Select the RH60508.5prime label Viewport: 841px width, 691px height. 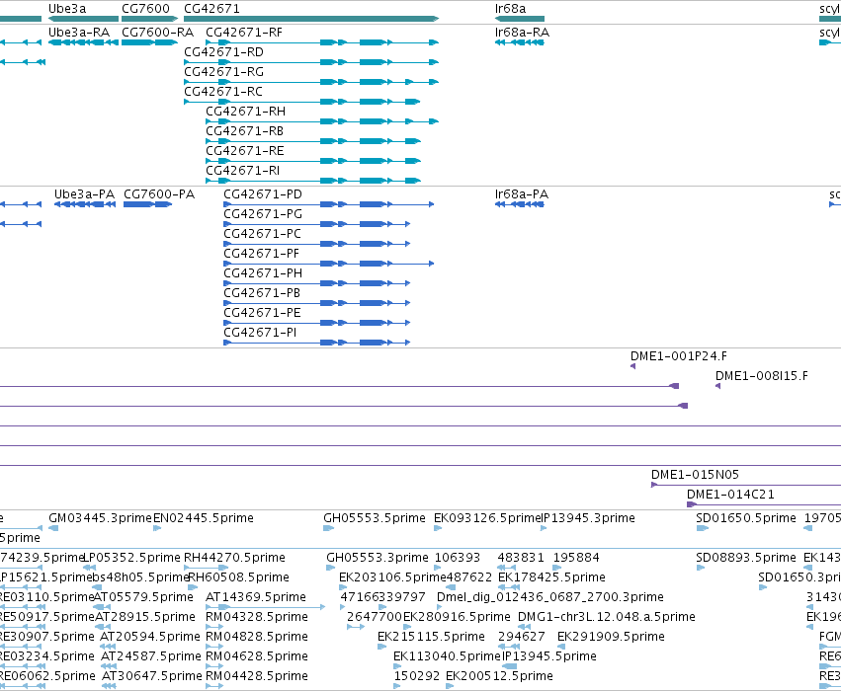239,577
